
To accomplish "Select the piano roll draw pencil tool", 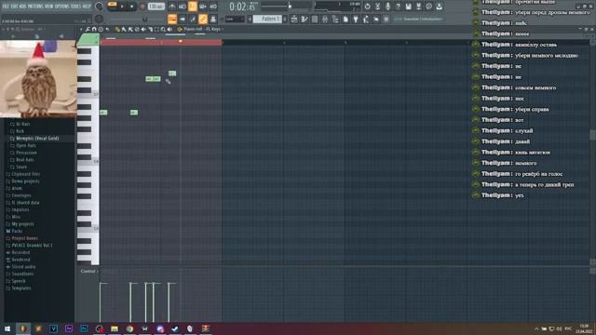I will (117, 29).
